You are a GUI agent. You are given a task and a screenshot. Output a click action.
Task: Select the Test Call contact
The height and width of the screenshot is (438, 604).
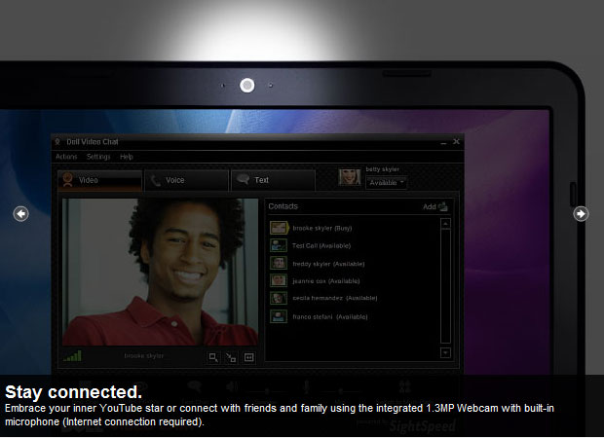click(321, 245)
